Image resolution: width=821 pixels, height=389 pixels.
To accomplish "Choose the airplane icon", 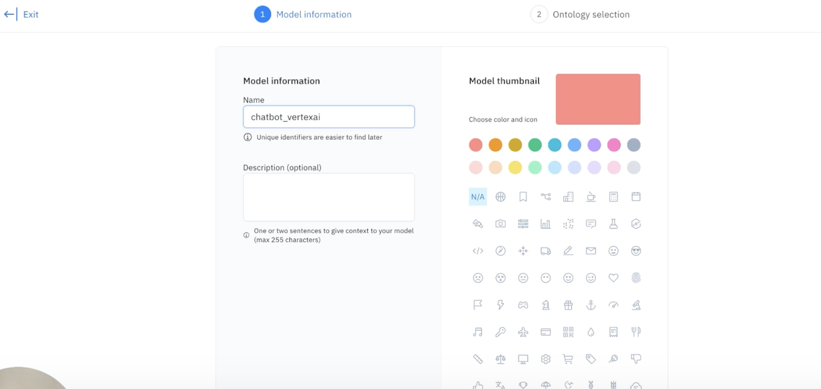I will point(523,332).
